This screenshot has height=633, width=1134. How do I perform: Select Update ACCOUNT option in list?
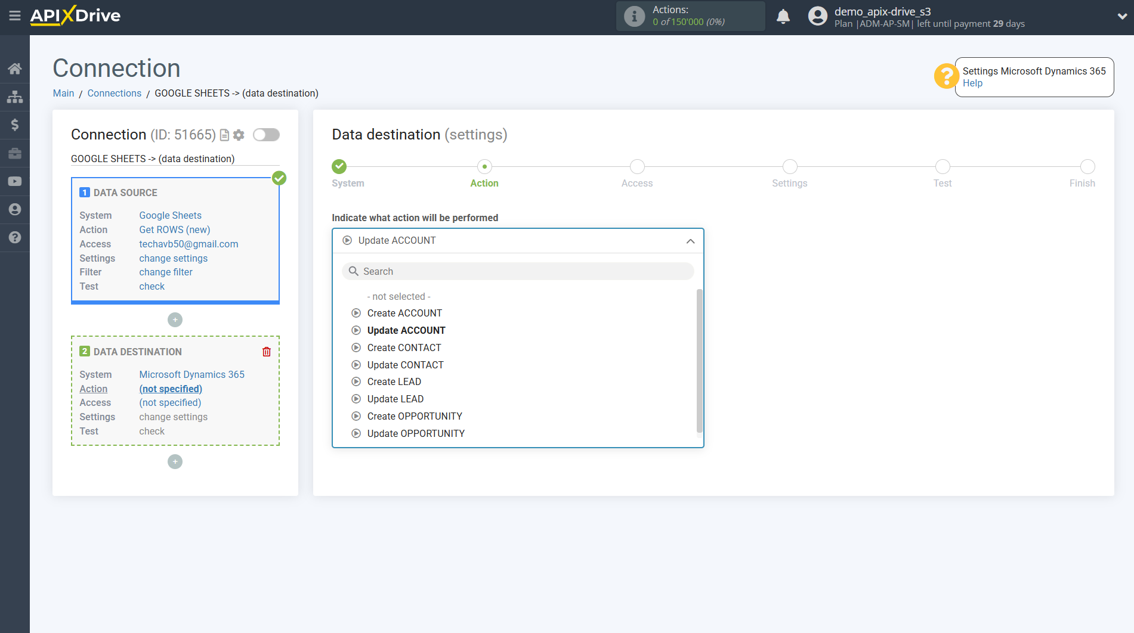(406, 330)
